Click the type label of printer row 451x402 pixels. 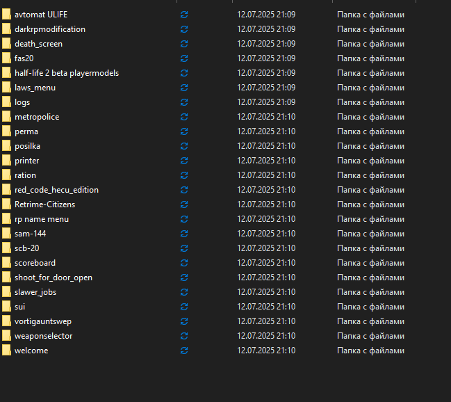click(x=370, y=161)
